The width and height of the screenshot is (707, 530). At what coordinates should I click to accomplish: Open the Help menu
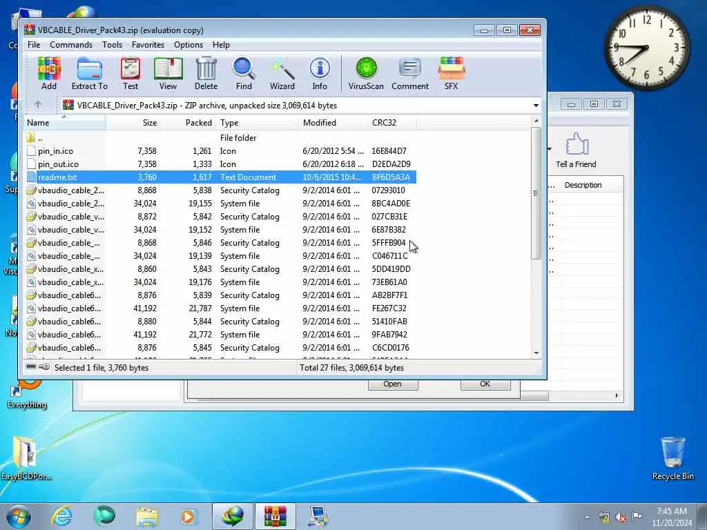point(221,45)
